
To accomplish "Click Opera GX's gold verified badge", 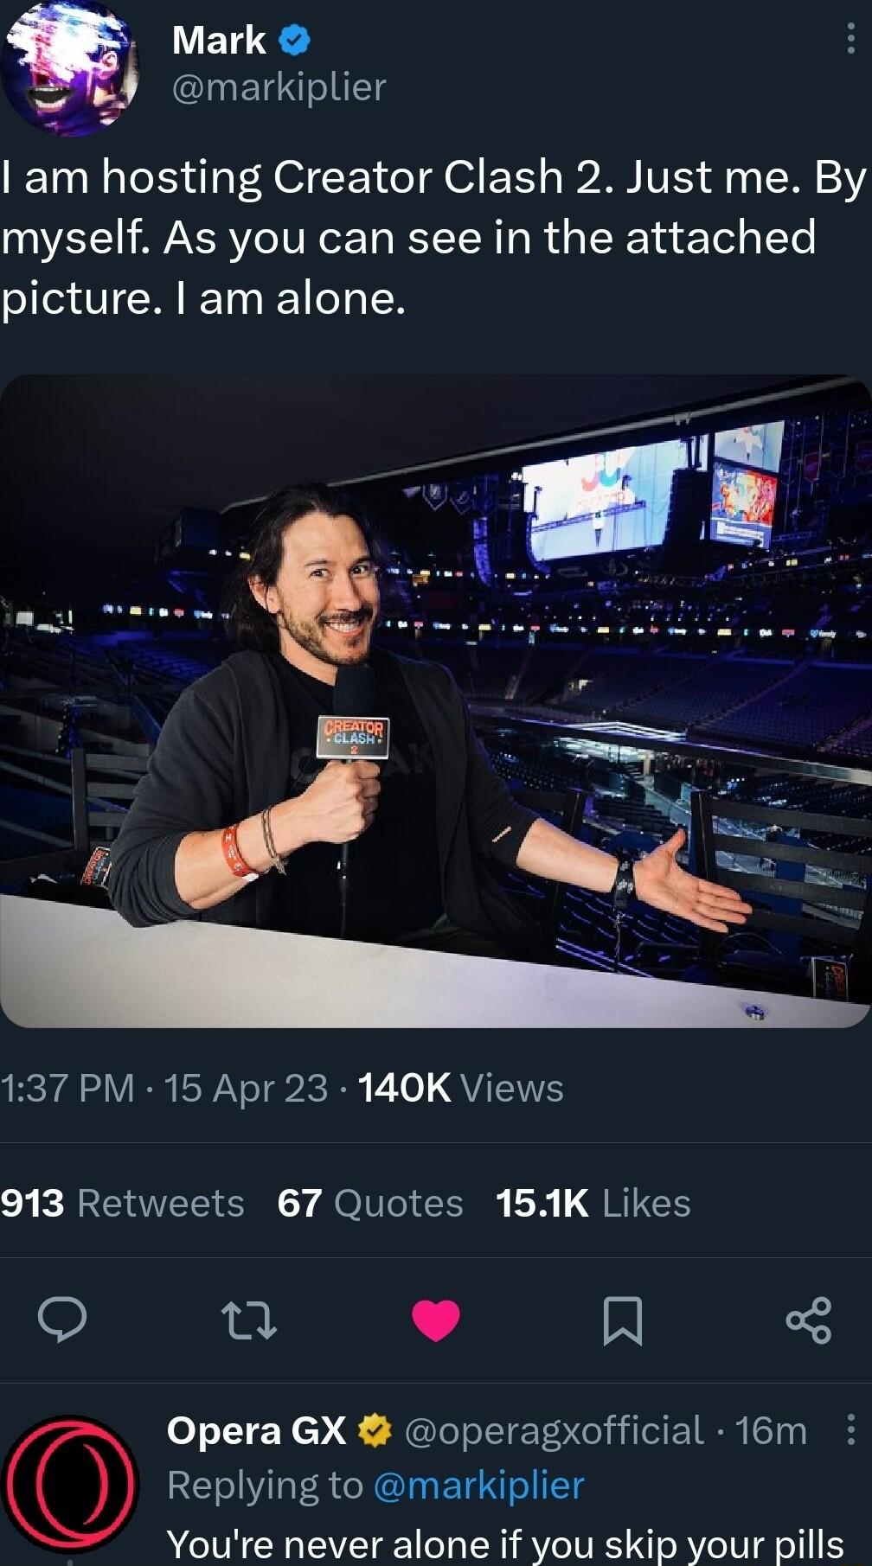I will [375, 1431].
